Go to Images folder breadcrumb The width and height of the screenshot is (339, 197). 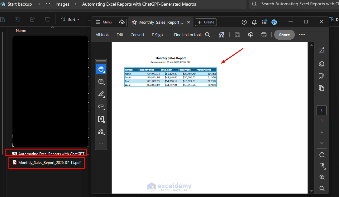[x=62, y=4]
